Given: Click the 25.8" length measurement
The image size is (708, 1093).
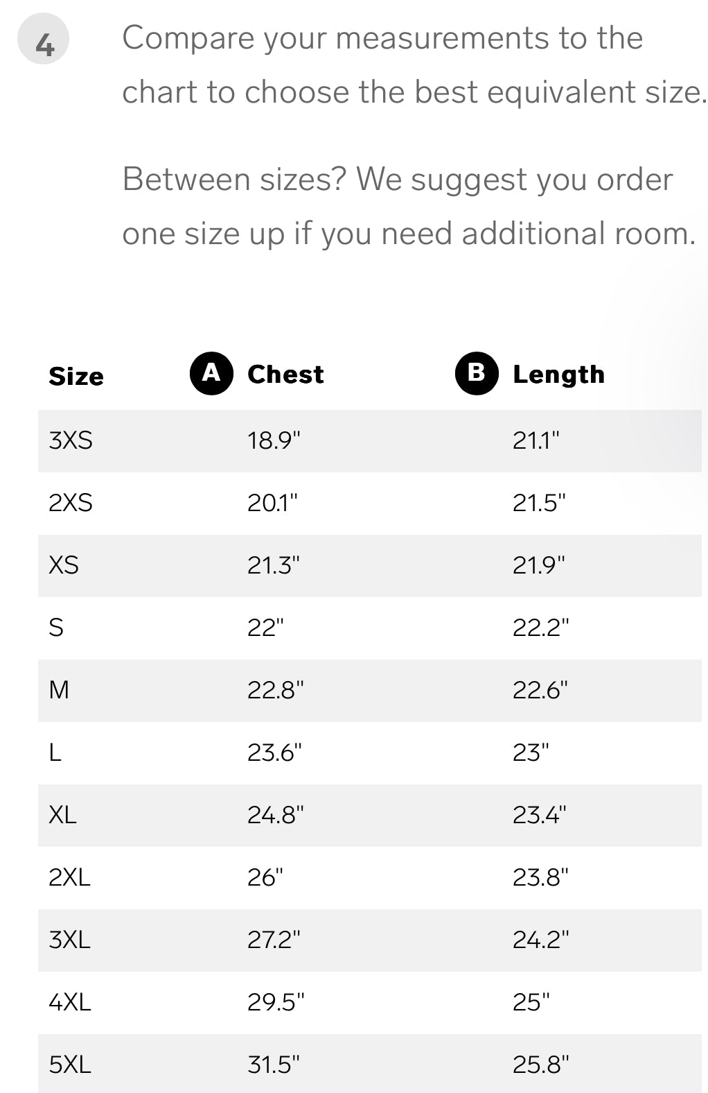Looking at the screenshot, I should point(540,1065).
